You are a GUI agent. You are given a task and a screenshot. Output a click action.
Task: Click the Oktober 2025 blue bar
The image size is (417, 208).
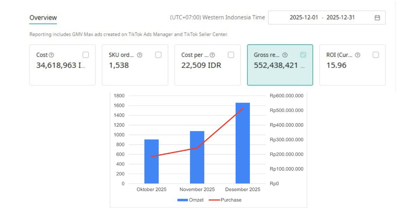click(152, 162)
